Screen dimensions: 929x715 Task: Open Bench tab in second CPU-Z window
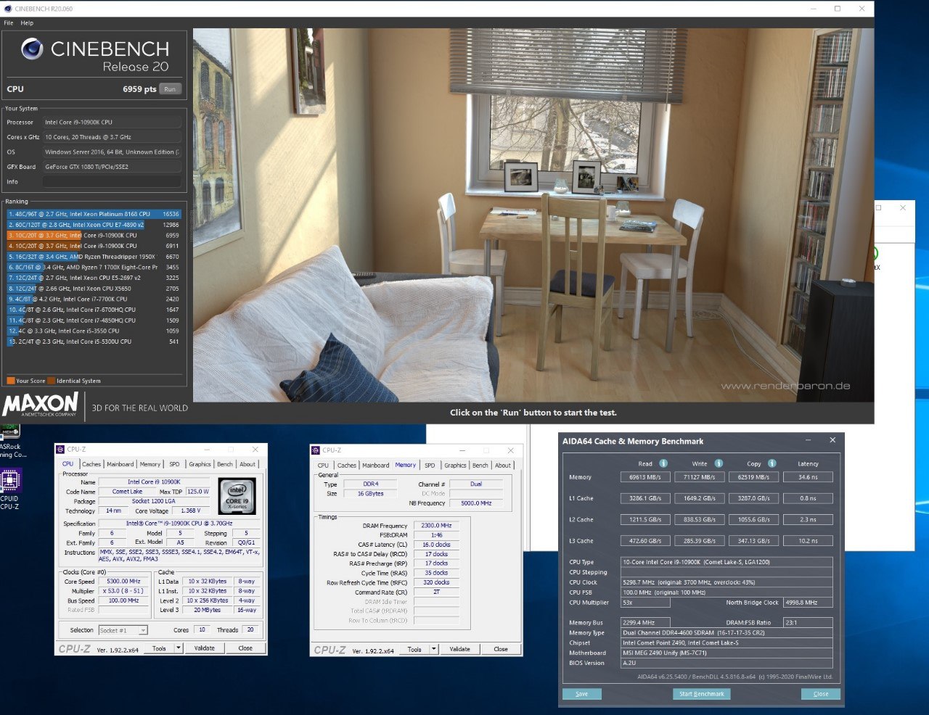pyautogui.click(x=480, y=466)
